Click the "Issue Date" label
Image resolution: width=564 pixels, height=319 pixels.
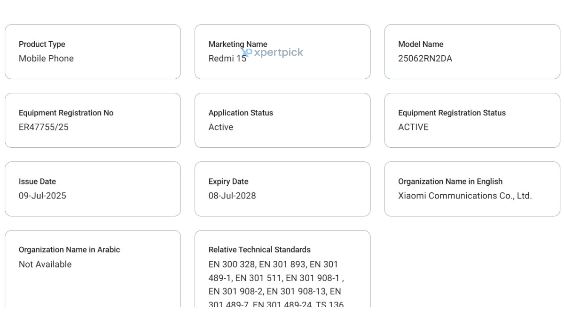point(37,181)
